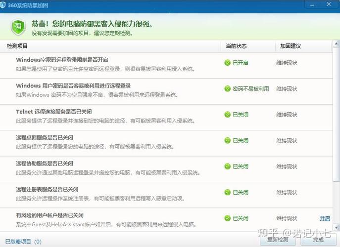Click green check icon in 远程注册表服务 row
This screenshot has height=247, width=340.
coord(227,192)
